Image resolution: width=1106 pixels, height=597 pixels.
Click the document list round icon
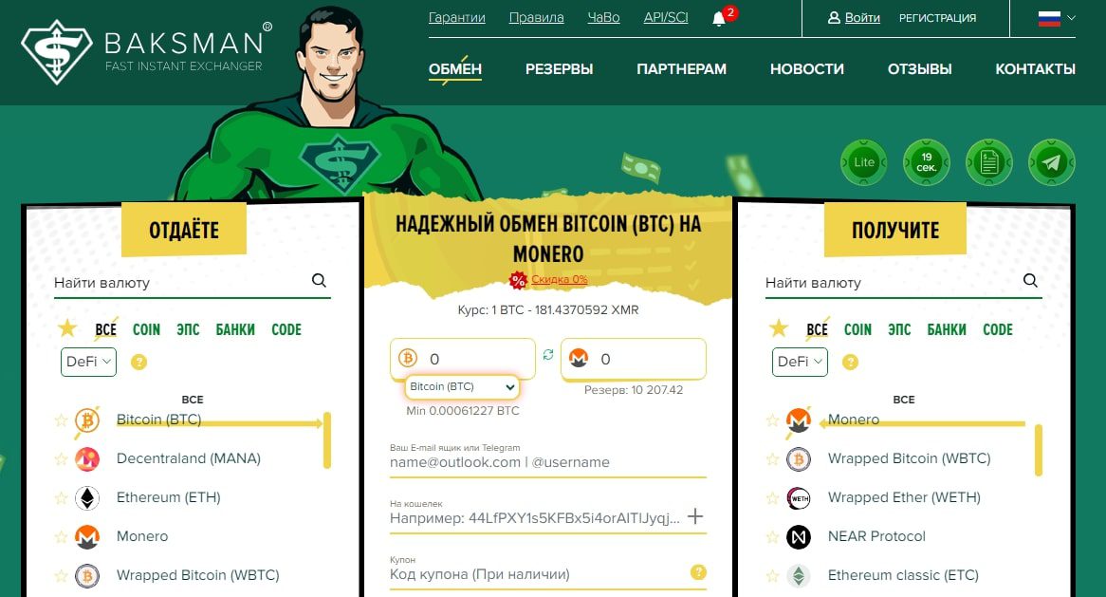pos(989,162)
